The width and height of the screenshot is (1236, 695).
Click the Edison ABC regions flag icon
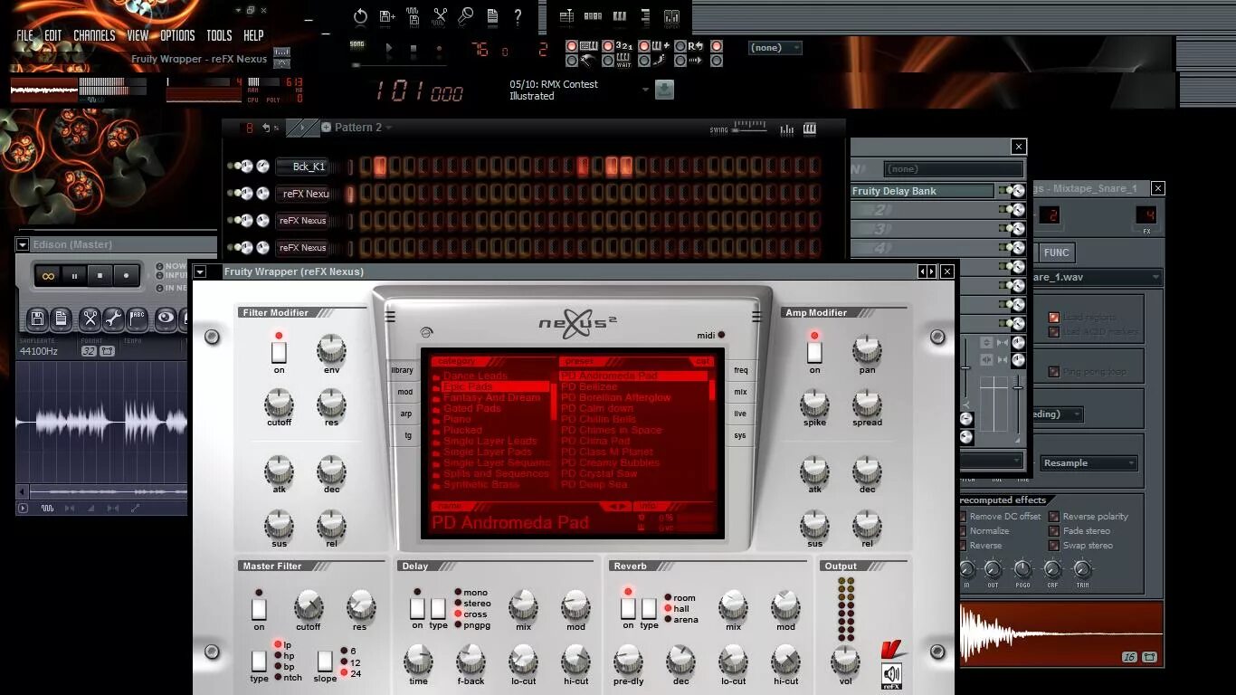[137, 318]
